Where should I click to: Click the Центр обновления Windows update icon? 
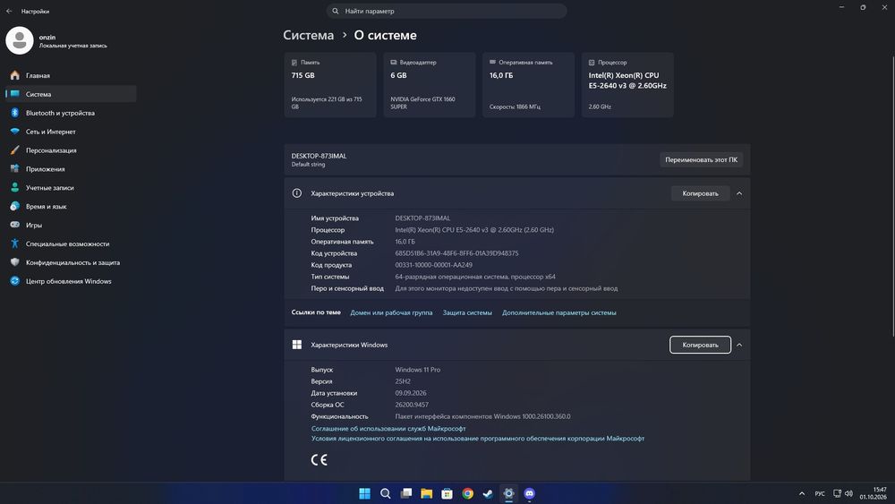(x=15, y=281)
